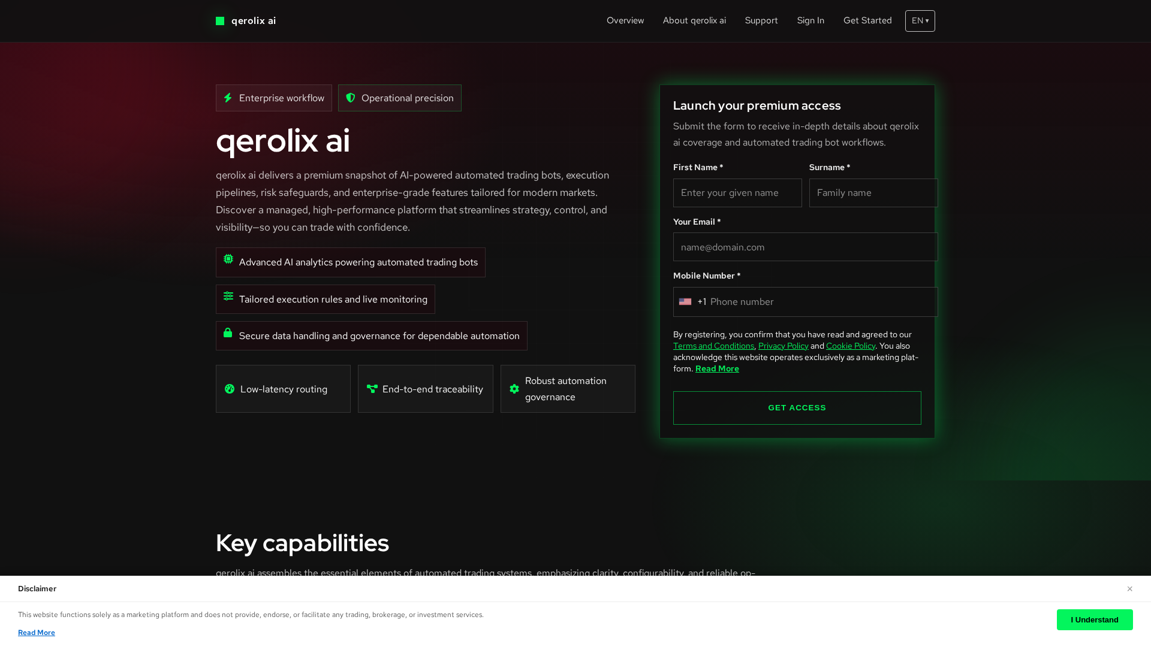
Task: Open the Overview nav item
Action: (x=625, y=20)
